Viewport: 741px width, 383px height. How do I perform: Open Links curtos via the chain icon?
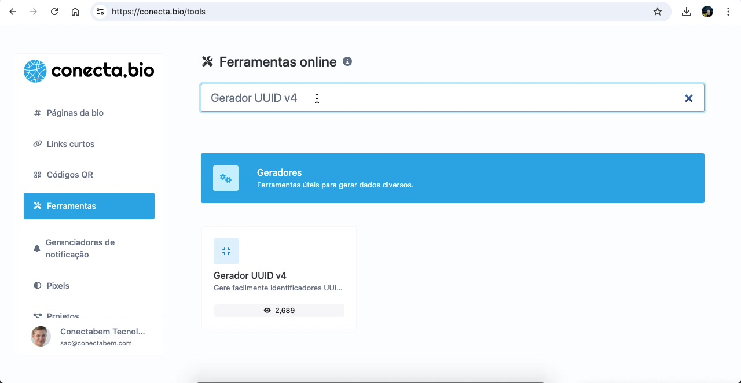click(38, 143)
